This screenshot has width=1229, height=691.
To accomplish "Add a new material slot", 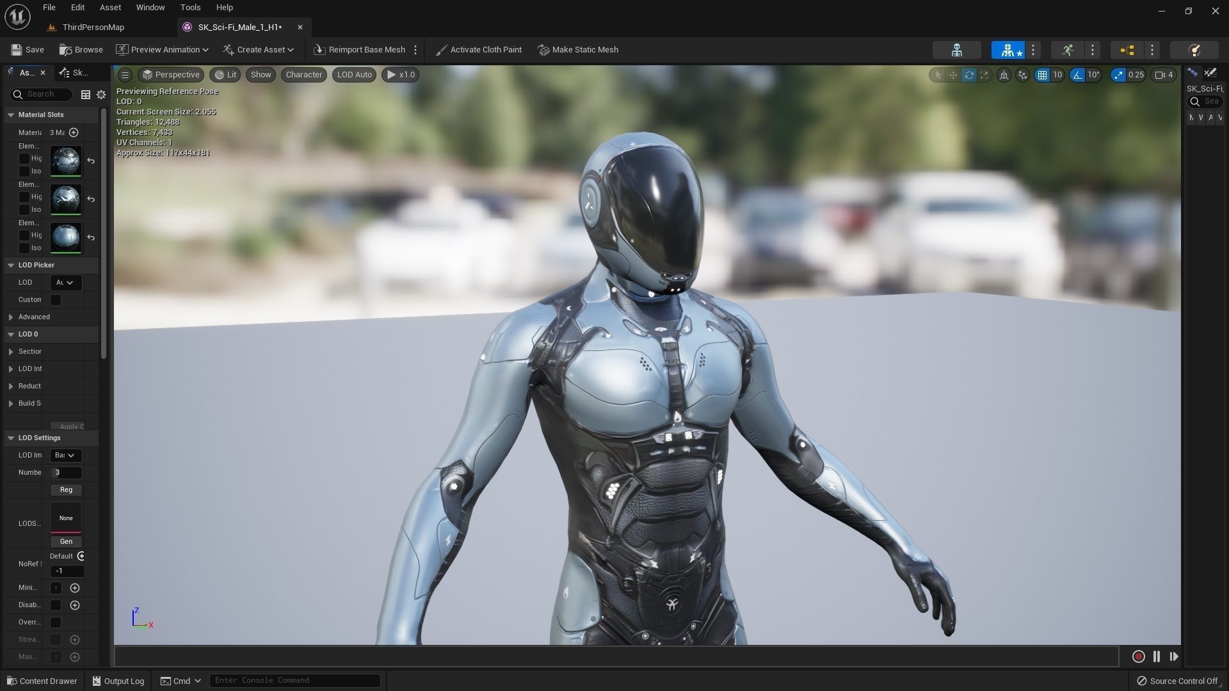I will pyautogui.click(x=74, y=132).
